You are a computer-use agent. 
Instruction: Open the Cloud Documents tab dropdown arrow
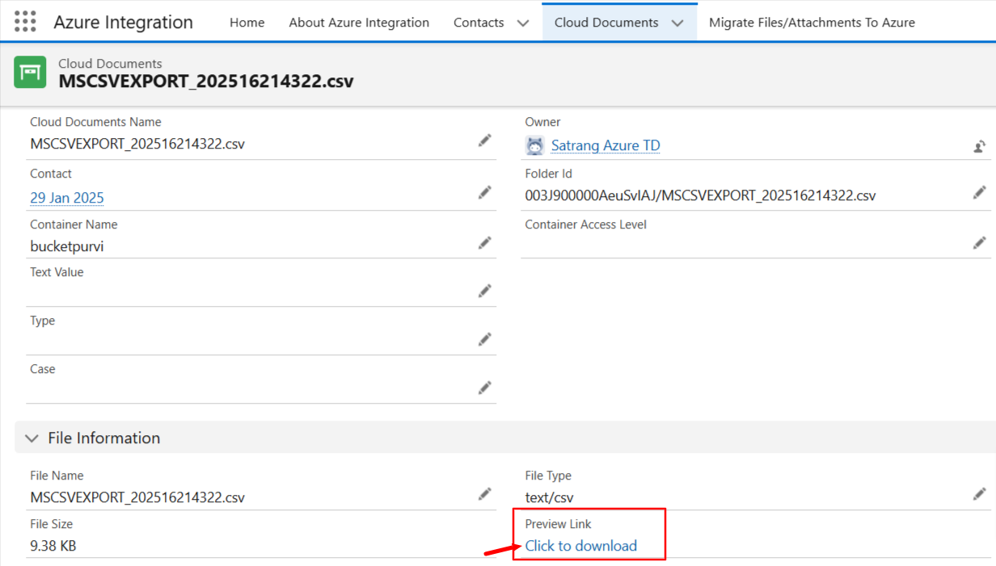[x=677, y=23]
